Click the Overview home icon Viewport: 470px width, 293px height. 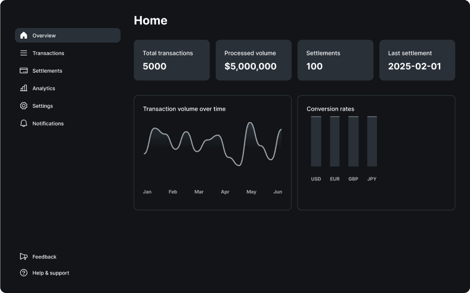[24, 35]
